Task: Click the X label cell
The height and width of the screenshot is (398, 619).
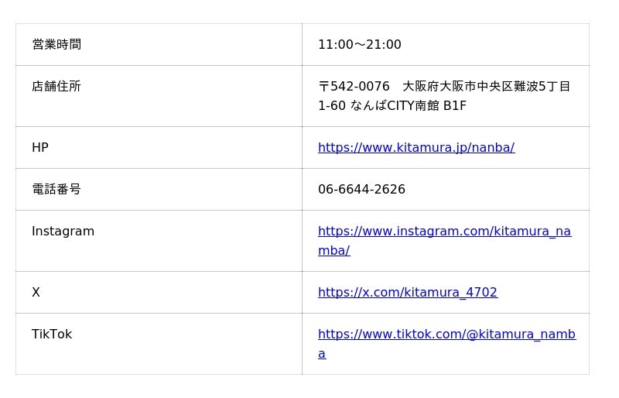Action: [159, 292]
